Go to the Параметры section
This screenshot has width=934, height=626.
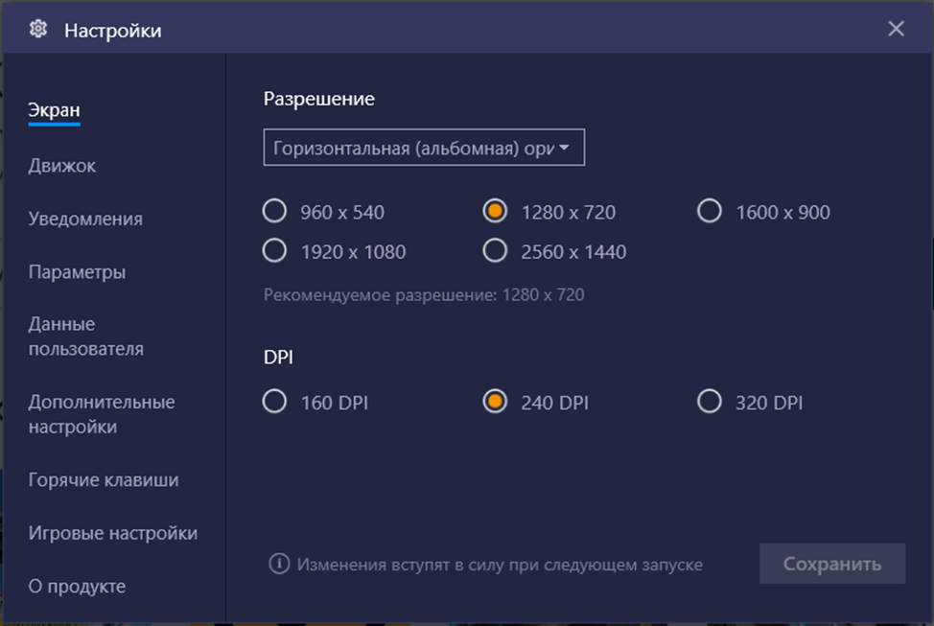click(x=77, y=272)
